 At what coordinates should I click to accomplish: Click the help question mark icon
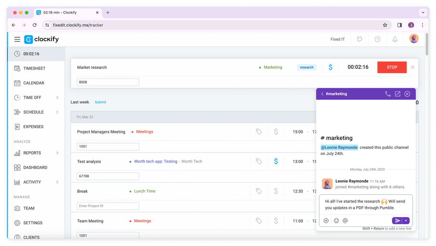[x=378, y=39]
